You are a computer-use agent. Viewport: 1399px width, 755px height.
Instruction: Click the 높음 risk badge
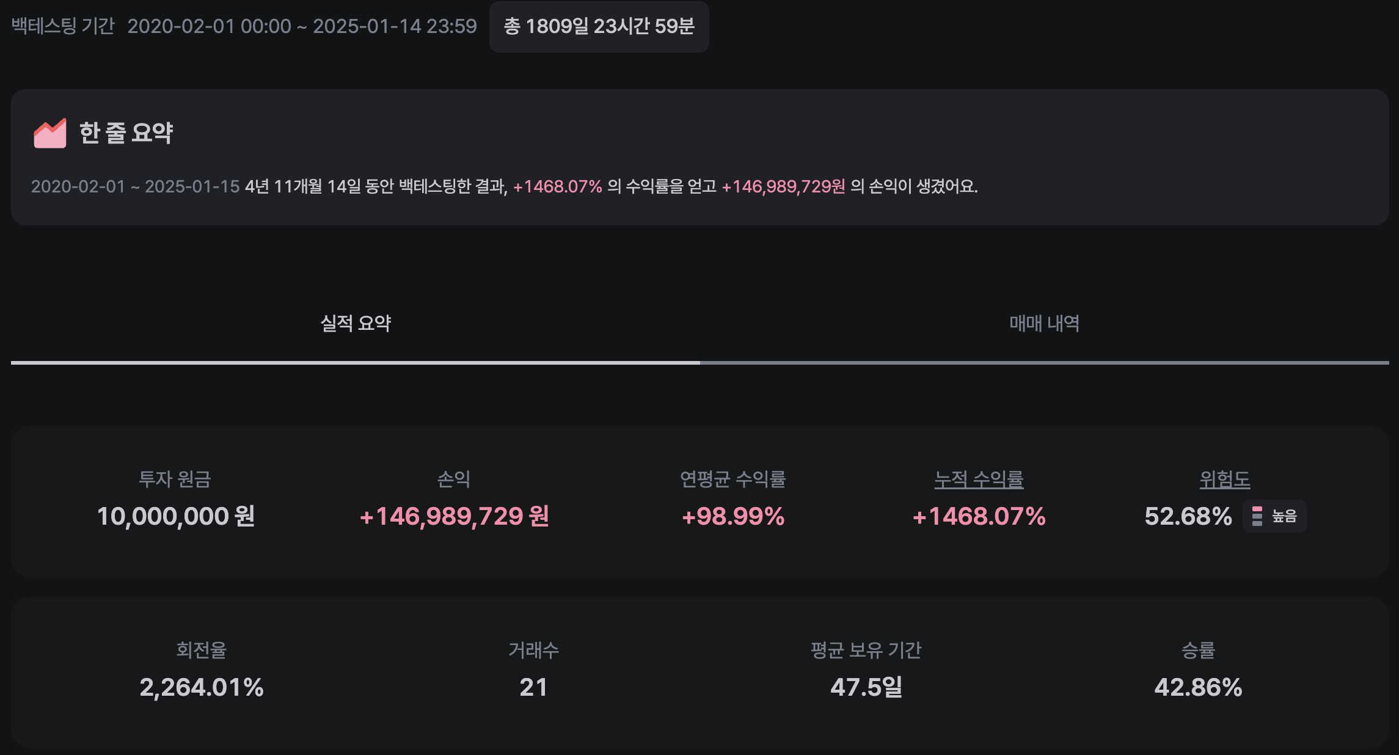coord(1274,516)
